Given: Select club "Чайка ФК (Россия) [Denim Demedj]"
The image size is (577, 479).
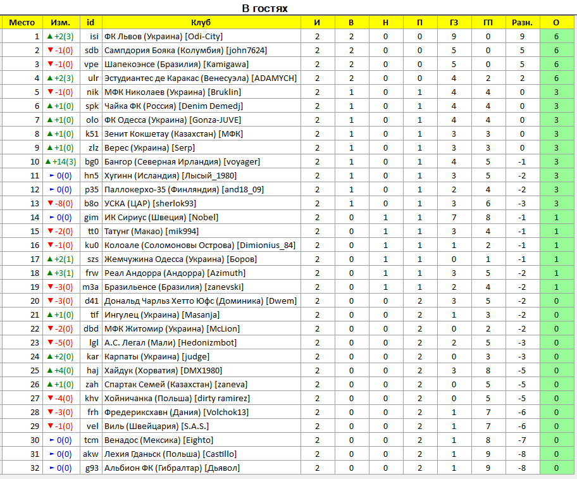Looking at the screenshot, I should (174, 106).
